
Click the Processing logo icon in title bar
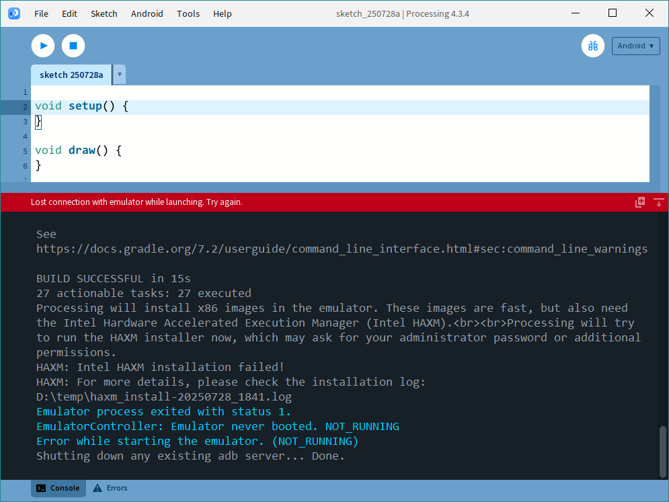pos(14,13)
